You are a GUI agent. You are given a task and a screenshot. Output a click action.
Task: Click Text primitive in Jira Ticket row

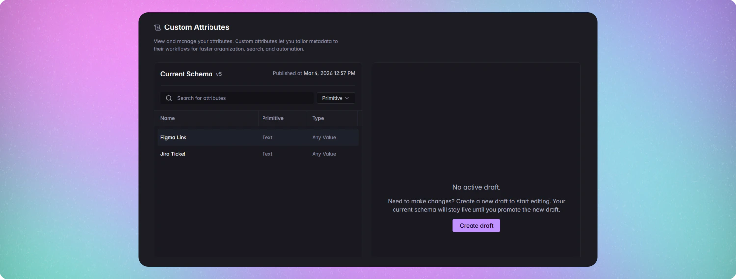(267, 154)
